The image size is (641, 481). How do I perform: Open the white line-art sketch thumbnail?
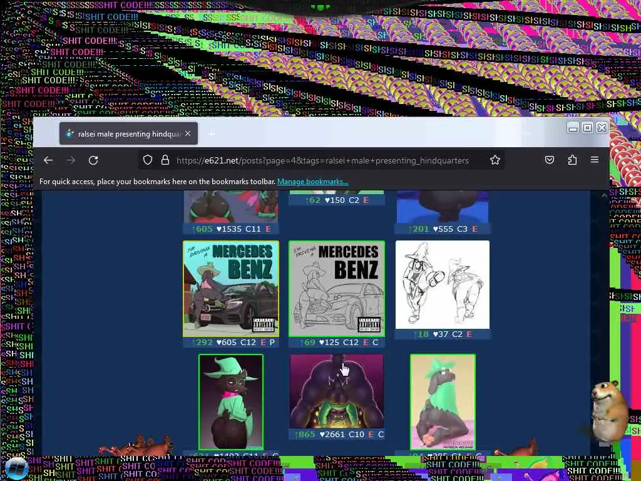[443, 285]
